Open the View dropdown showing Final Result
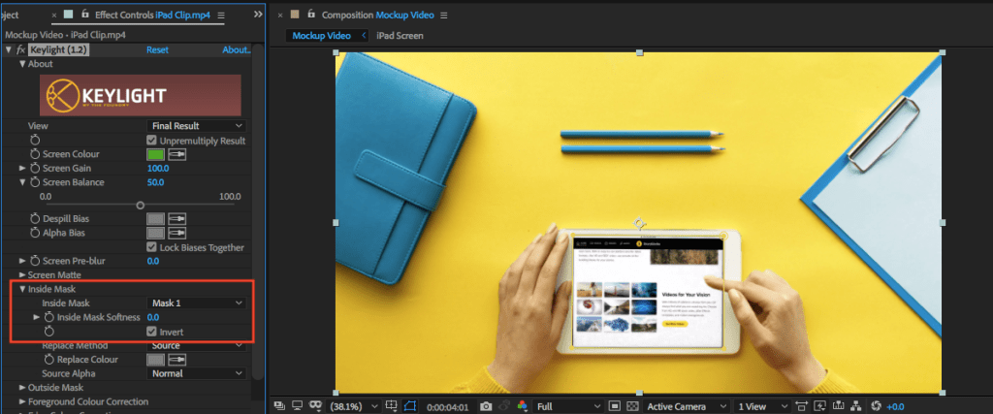This screenshot has width=993, height=414. pyautogui.click(x=196, y=126)
